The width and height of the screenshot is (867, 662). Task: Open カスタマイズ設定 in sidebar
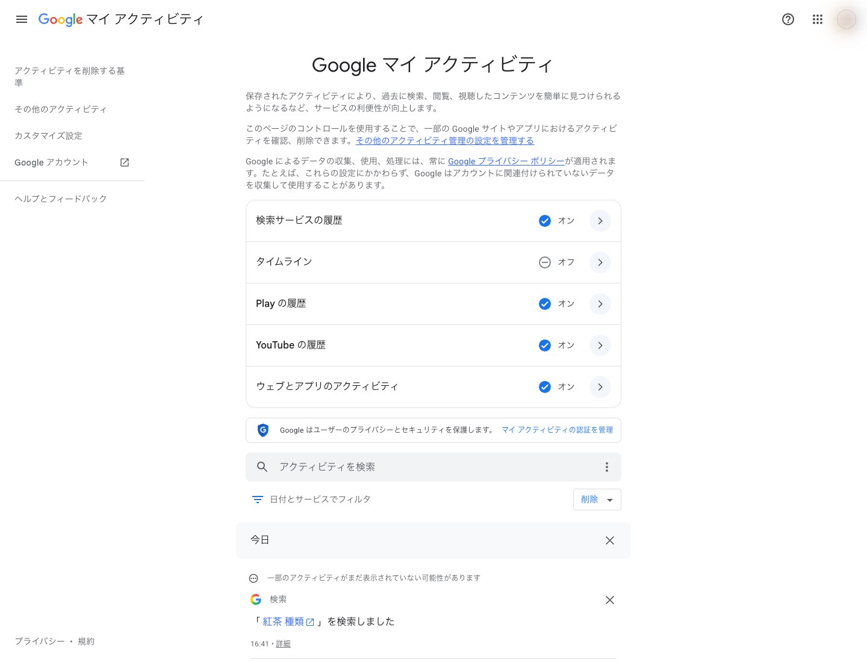(48, 135)
